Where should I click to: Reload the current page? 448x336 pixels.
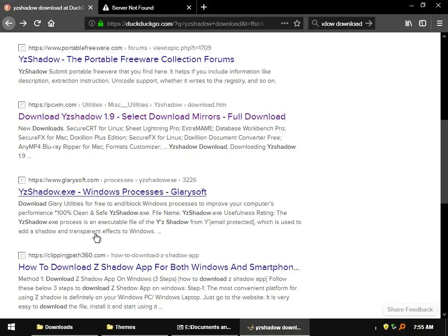pyautogui.click(x=37, y=23)
